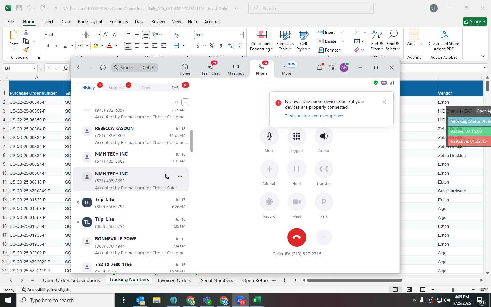Click the Excel zoom slider handle
This screenshot has height=307, width=491.
pyautogui.click(x=453, y=290)
